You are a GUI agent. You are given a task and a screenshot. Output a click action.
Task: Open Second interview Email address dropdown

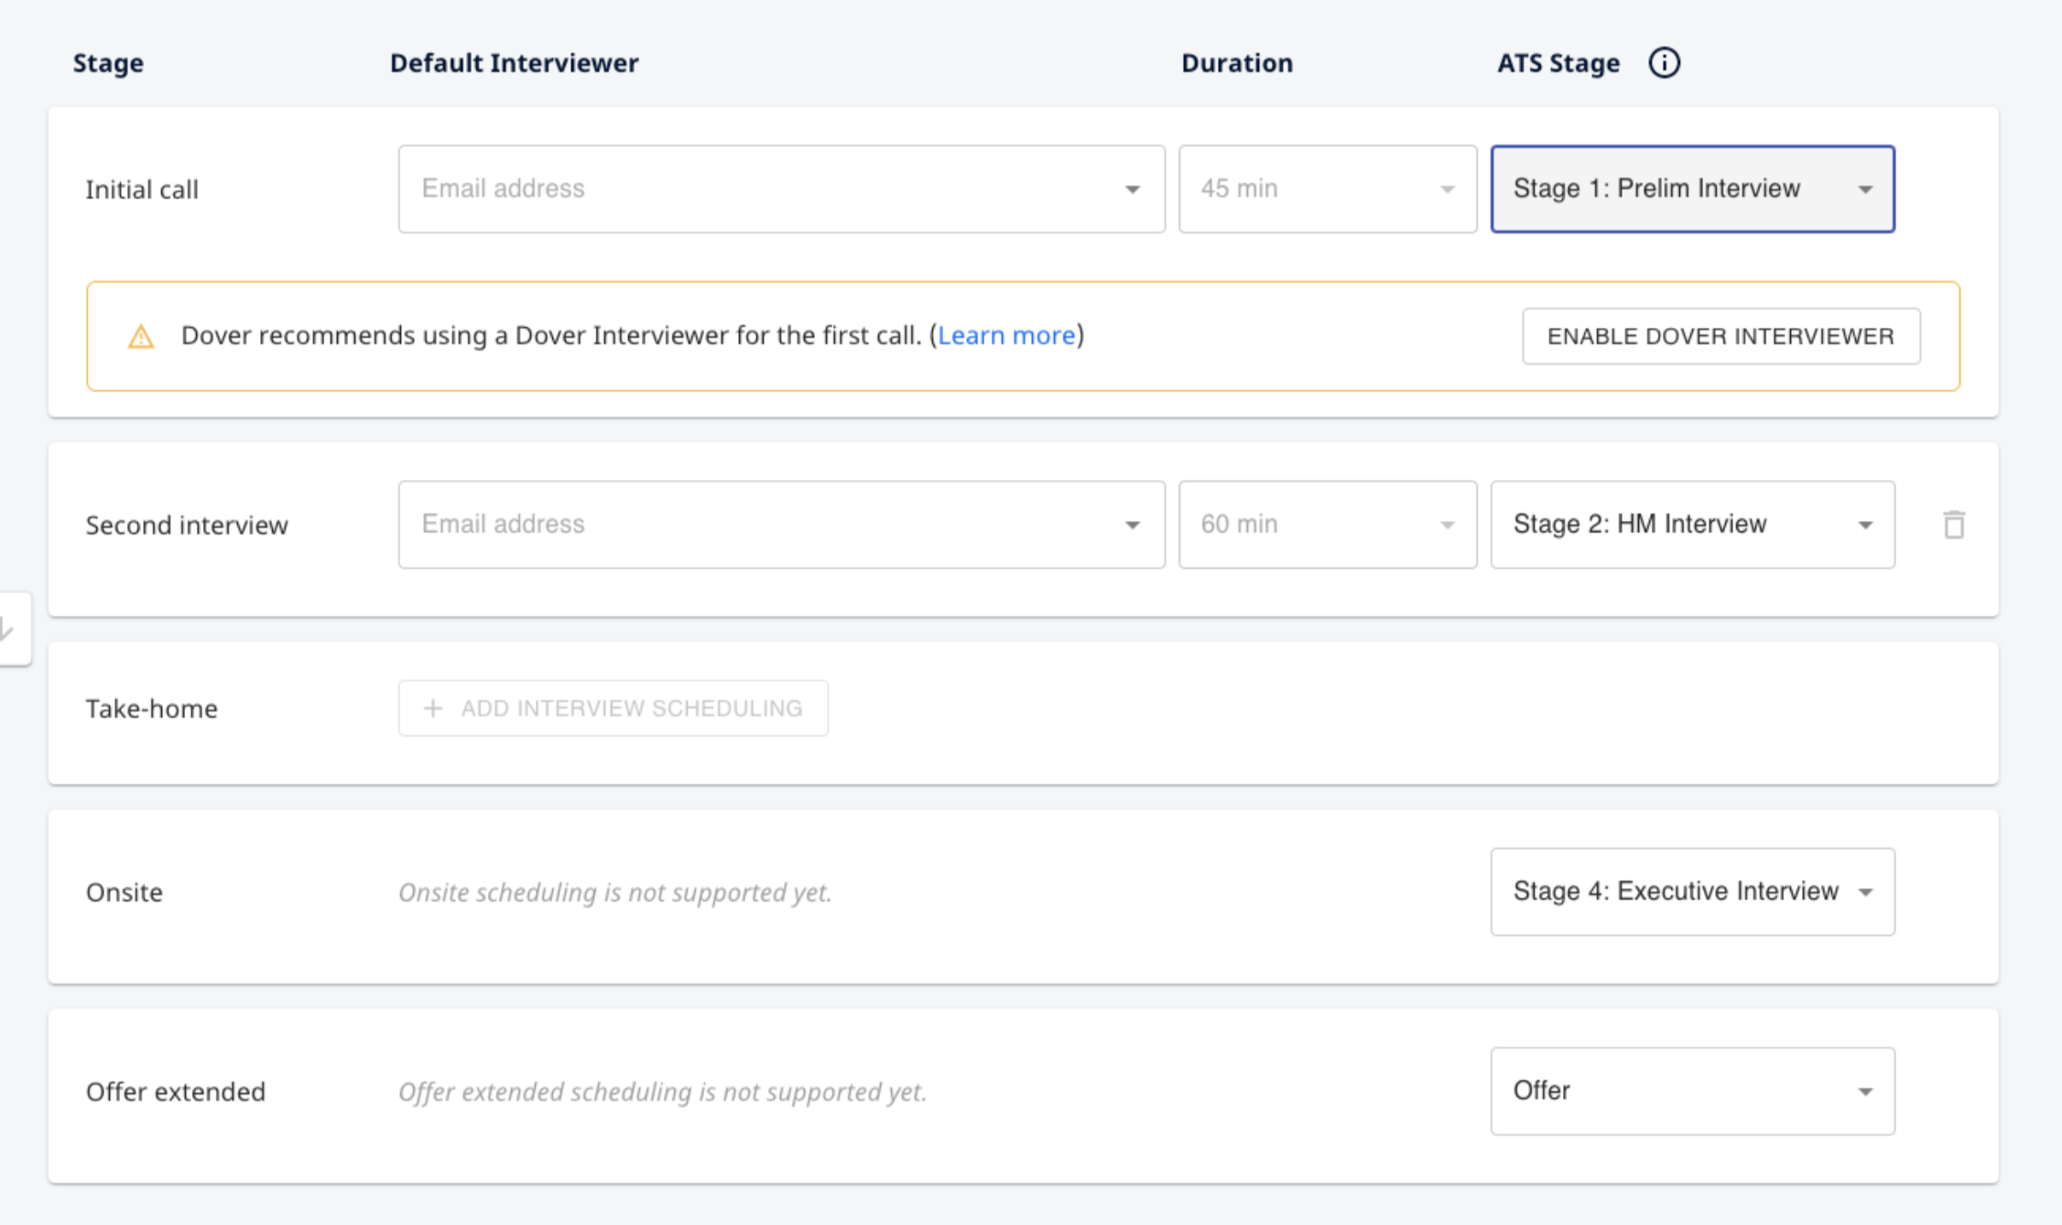(x=781, y=525)
